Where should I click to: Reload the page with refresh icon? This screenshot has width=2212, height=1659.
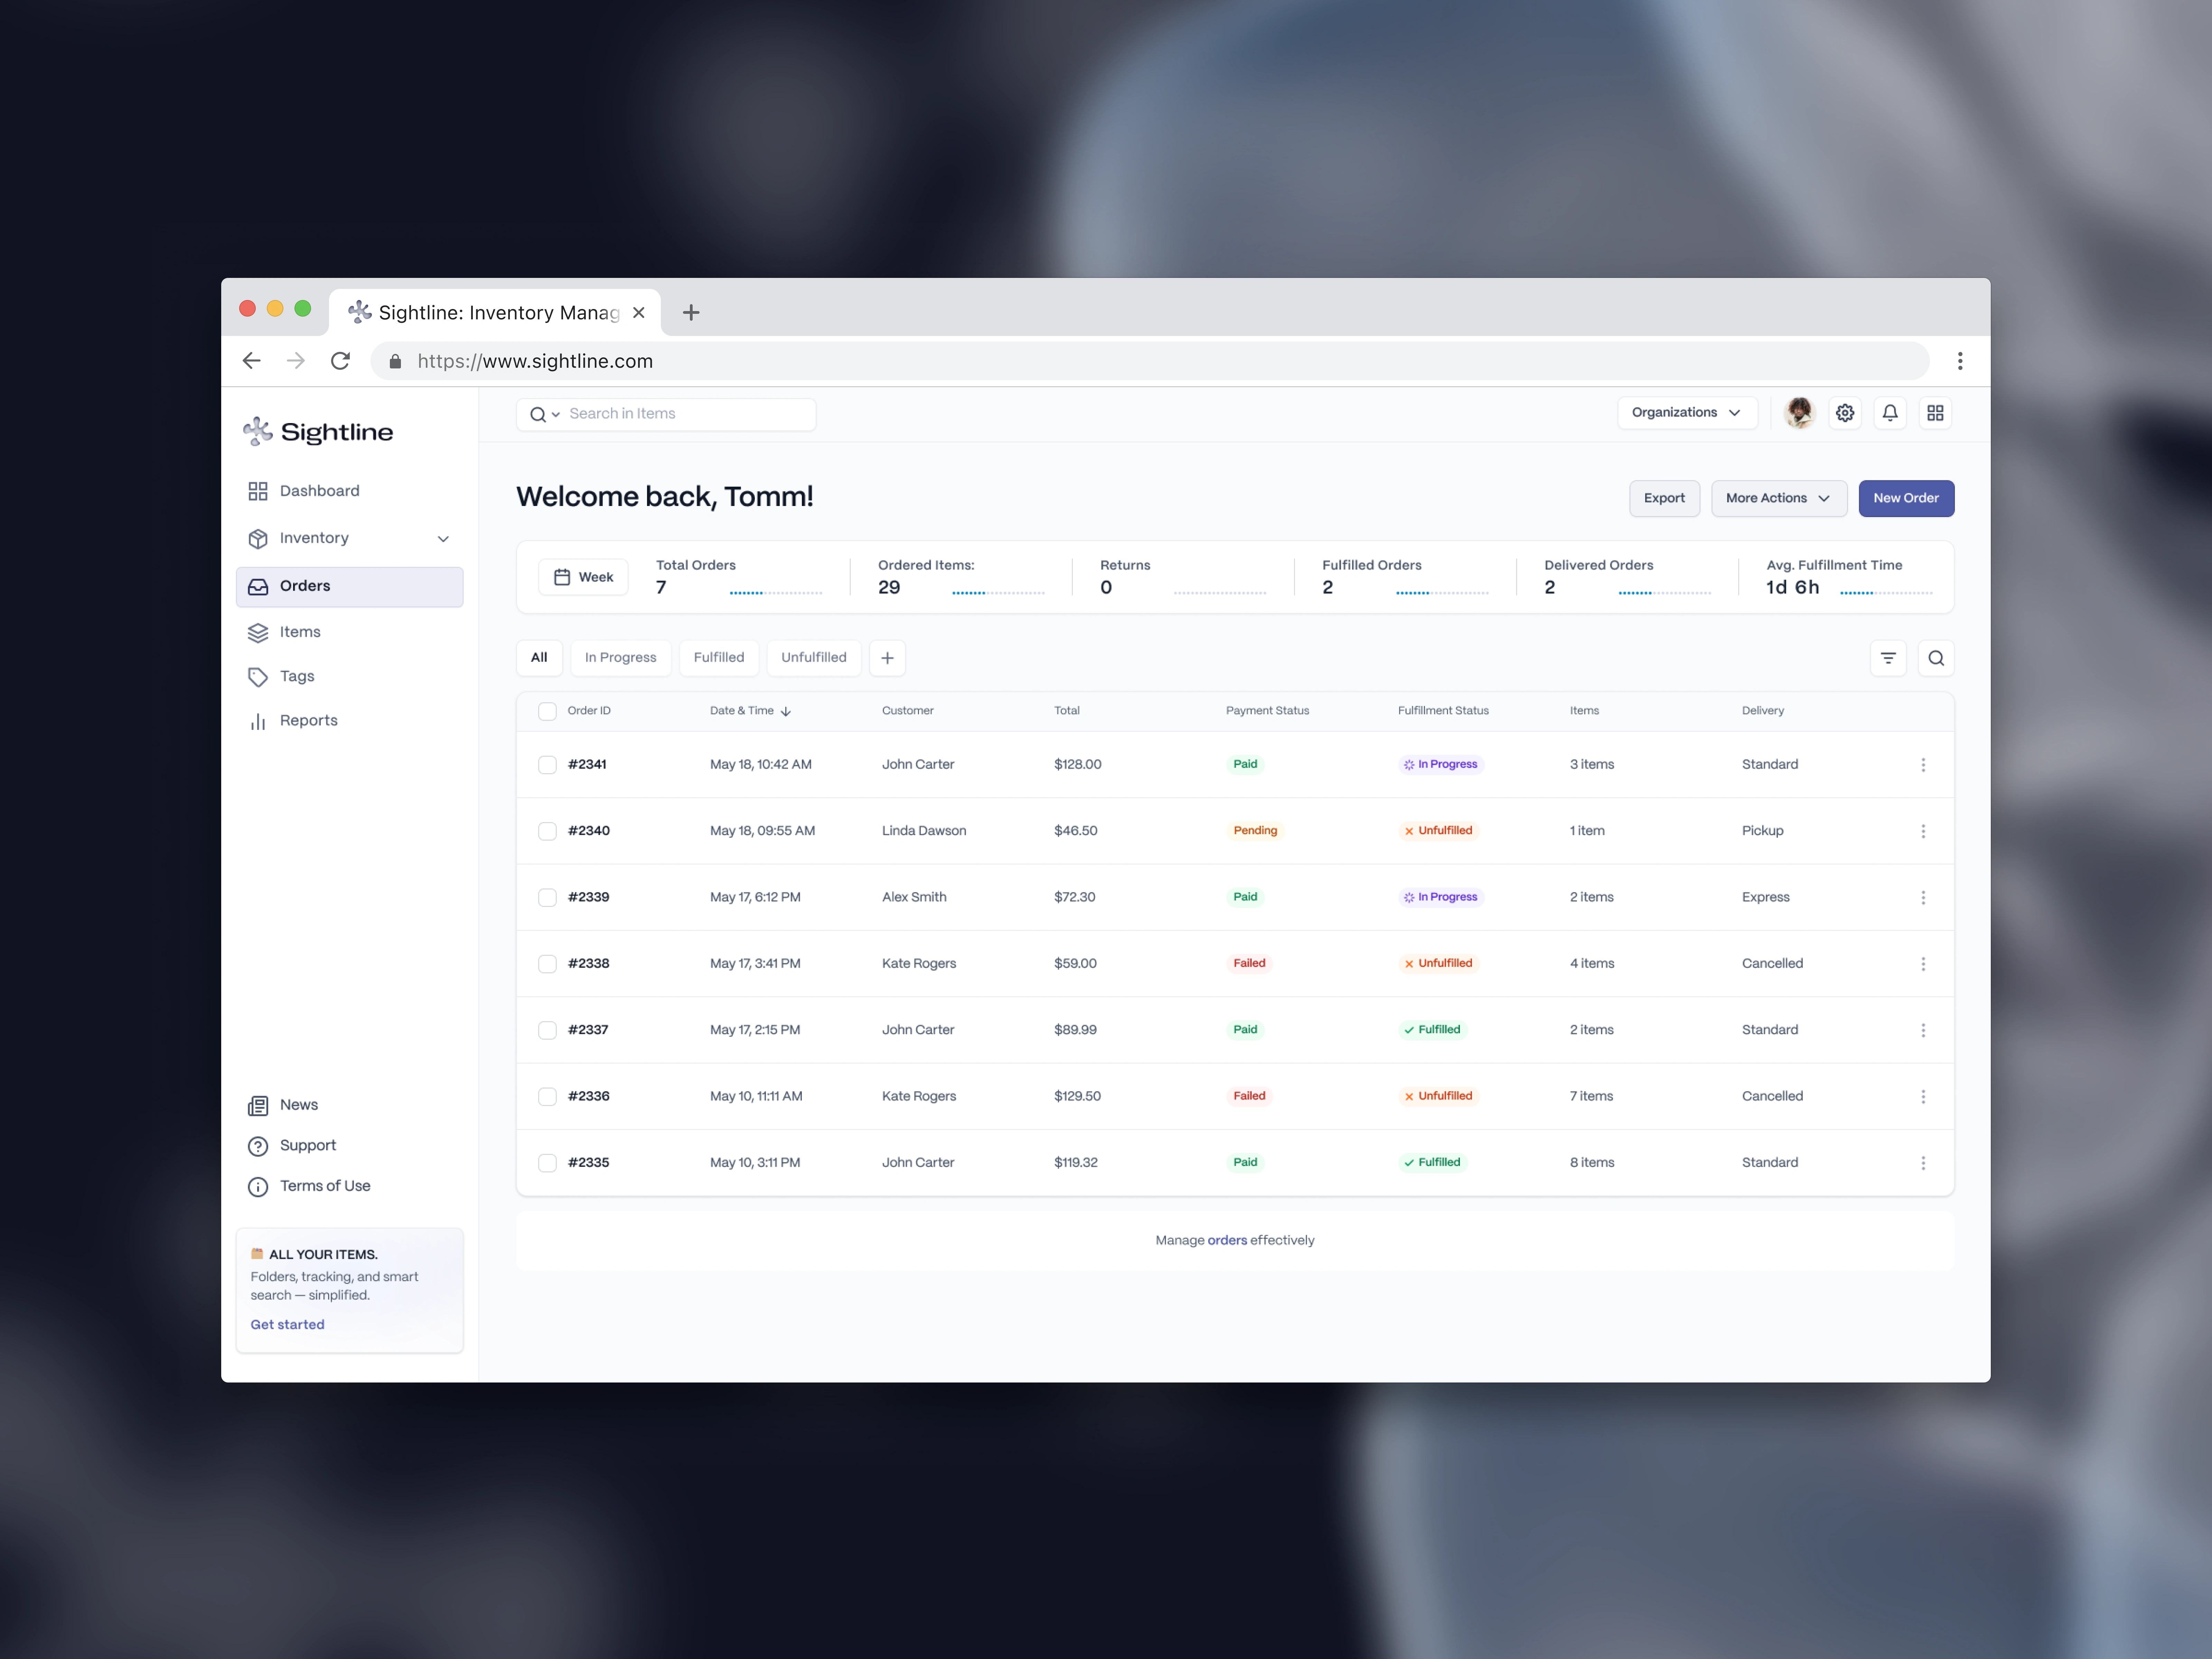[340, 361]
